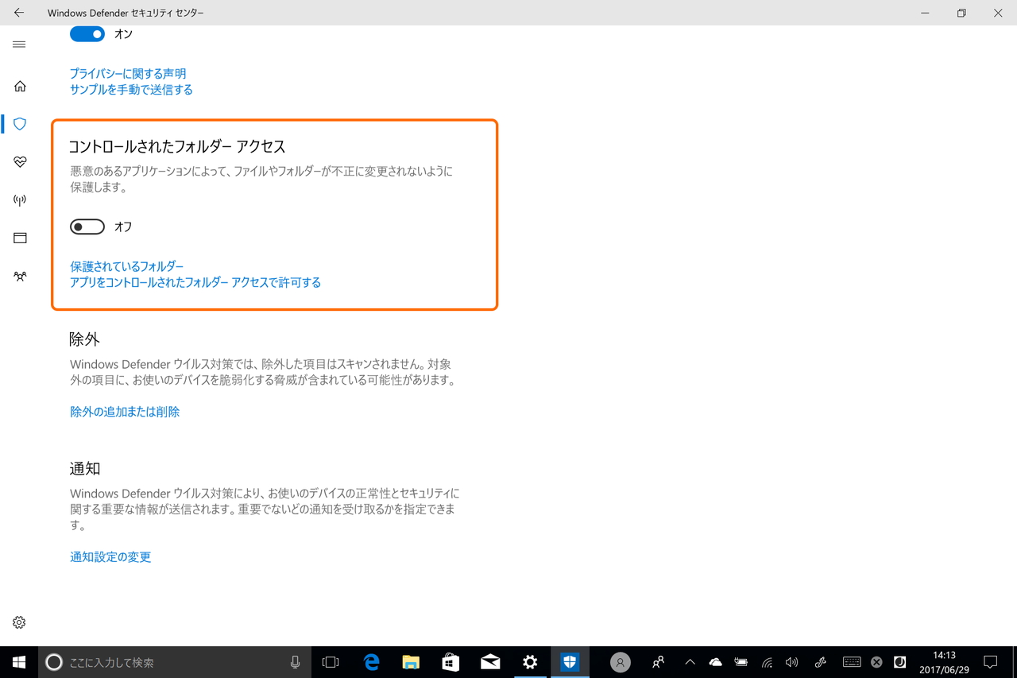
Task: Open Action Center from the system tray
Action: (x=990, y=662)
